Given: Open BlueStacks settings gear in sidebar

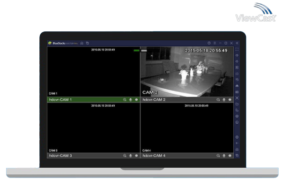Looking at the screenshot, I should (237, 137).
